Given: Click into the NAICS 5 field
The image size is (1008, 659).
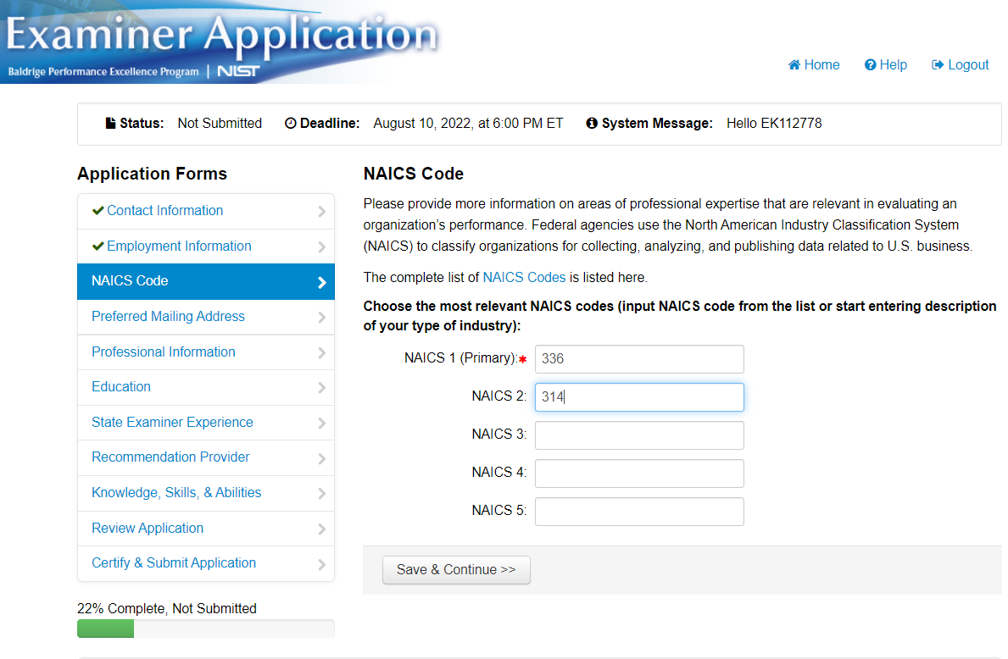Looking at the screenshot, I should click(x=639, y=512).
